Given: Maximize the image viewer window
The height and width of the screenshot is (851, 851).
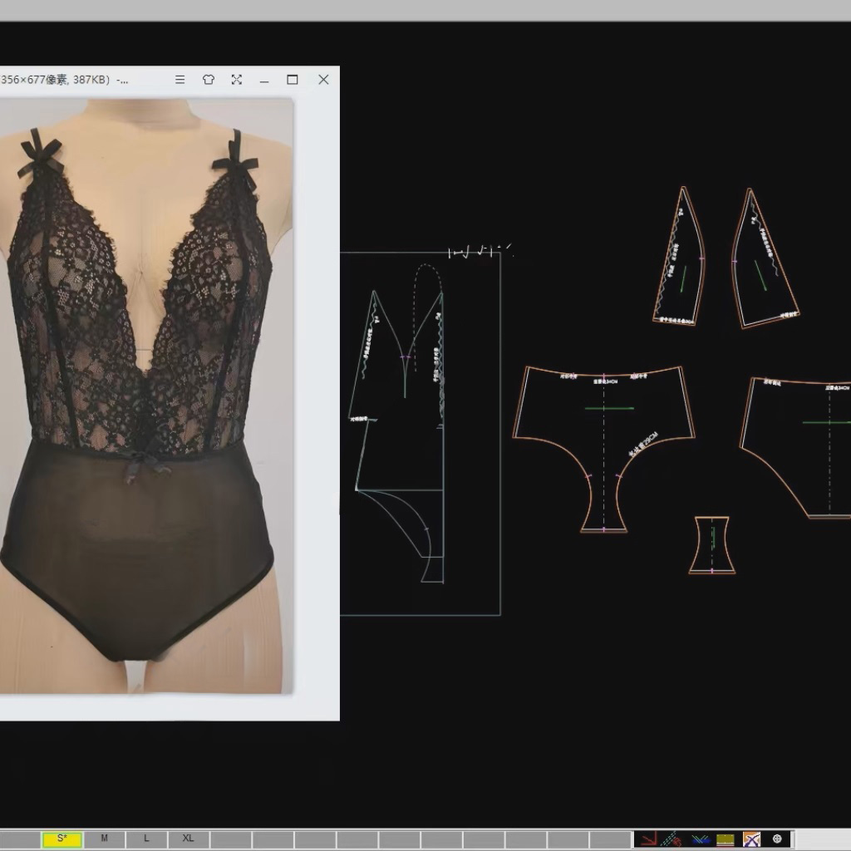Looking at the screenshot, I should pos(293,80).
